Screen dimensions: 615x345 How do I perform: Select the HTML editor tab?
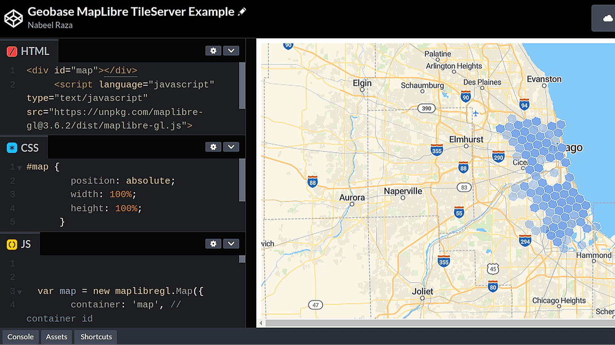click(x=28, y=51)
